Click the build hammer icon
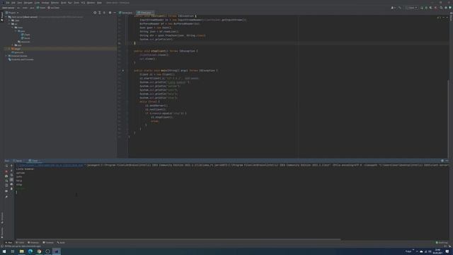 [400, 8]
